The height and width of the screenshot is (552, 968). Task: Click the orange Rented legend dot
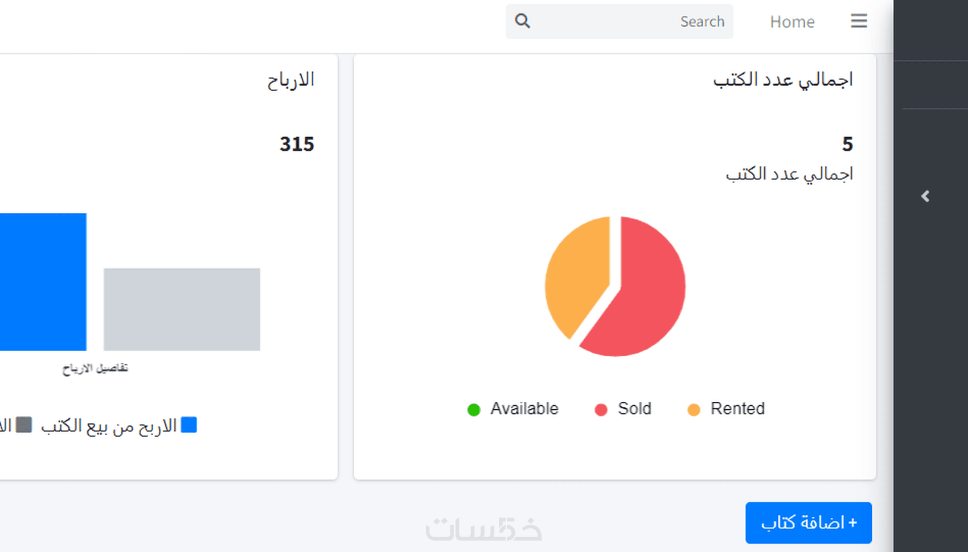[x=694, y=410]
